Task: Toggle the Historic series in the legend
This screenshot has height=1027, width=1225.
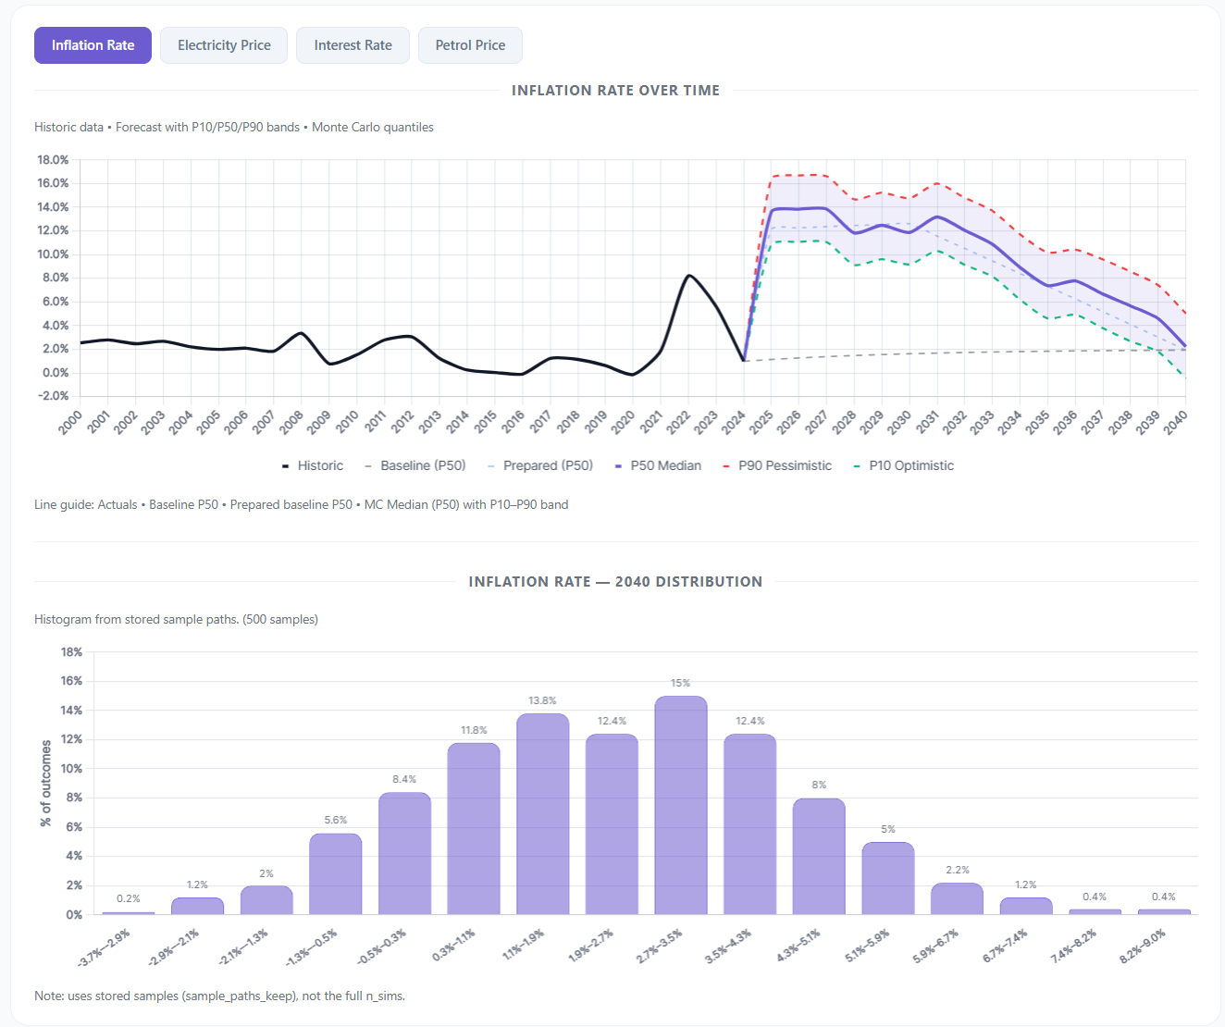Action: coord(314,465)
